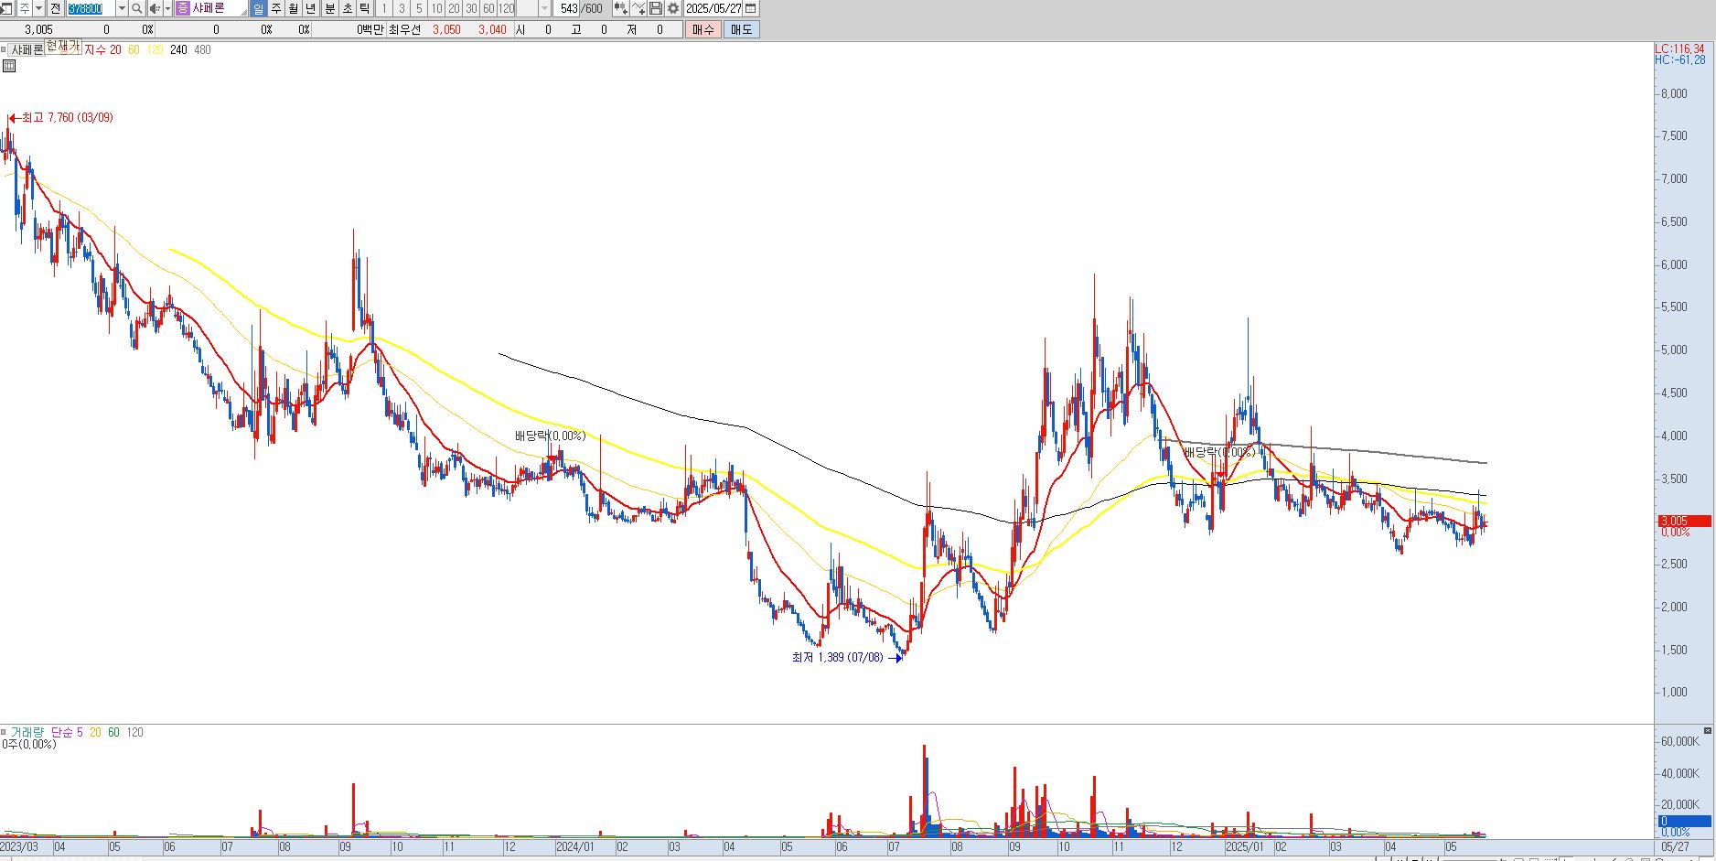Click the speaker sound alert icon
This screenshot has height=861, width=1716.
click(x=155, y=8)
